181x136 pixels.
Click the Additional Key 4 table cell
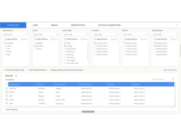87,104
